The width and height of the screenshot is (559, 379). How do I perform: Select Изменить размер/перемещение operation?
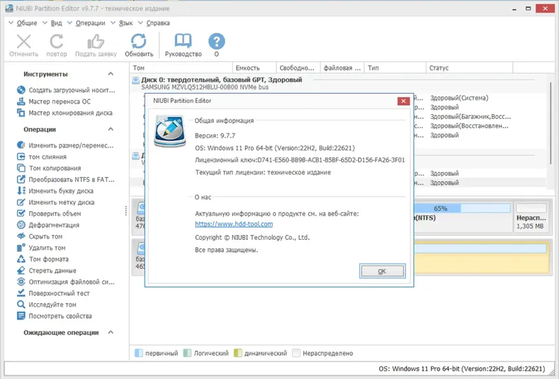(x=65, y=145)
